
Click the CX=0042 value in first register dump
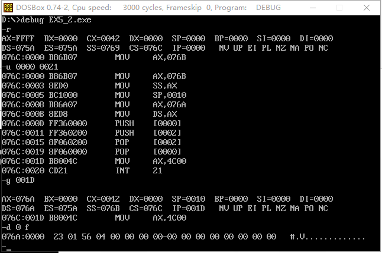[103, 38]
